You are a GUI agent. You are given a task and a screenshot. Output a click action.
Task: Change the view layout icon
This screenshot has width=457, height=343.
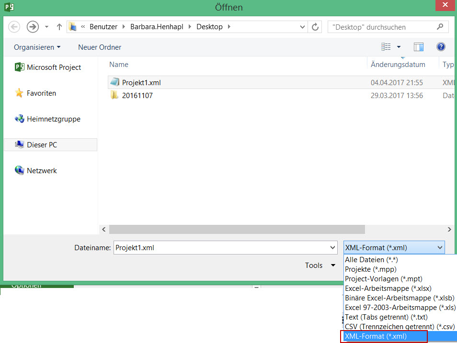[x=386, y=46]
